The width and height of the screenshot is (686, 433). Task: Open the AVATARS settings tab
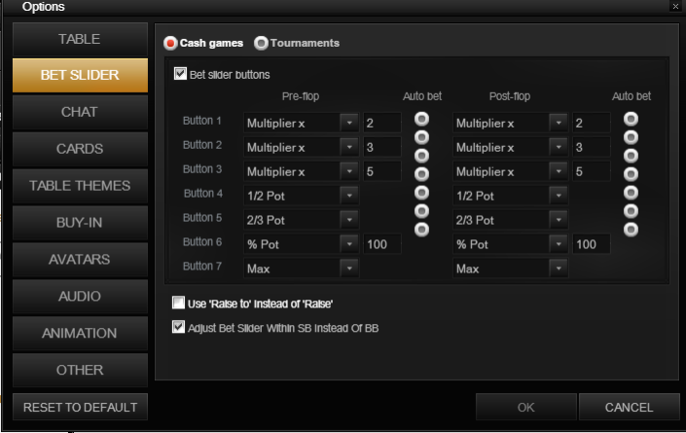(80, 260)
